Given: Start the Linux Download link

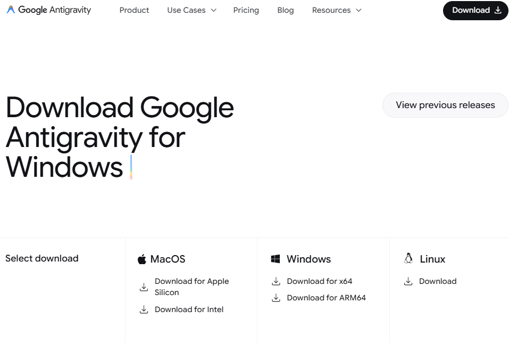Looking at the screenshot, I should point(438,281).
